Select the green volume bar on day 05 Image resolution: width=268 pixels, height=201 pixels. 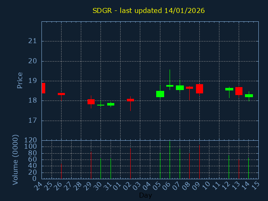pos(160,166)
